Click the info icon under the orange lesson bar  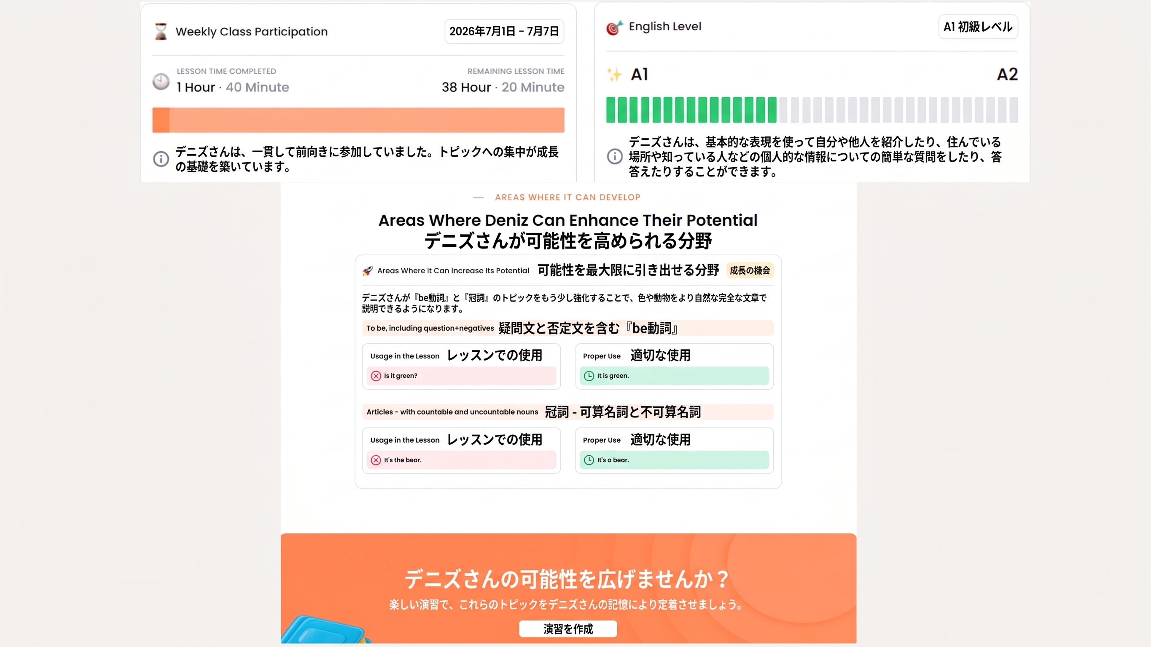pos(161,158)
